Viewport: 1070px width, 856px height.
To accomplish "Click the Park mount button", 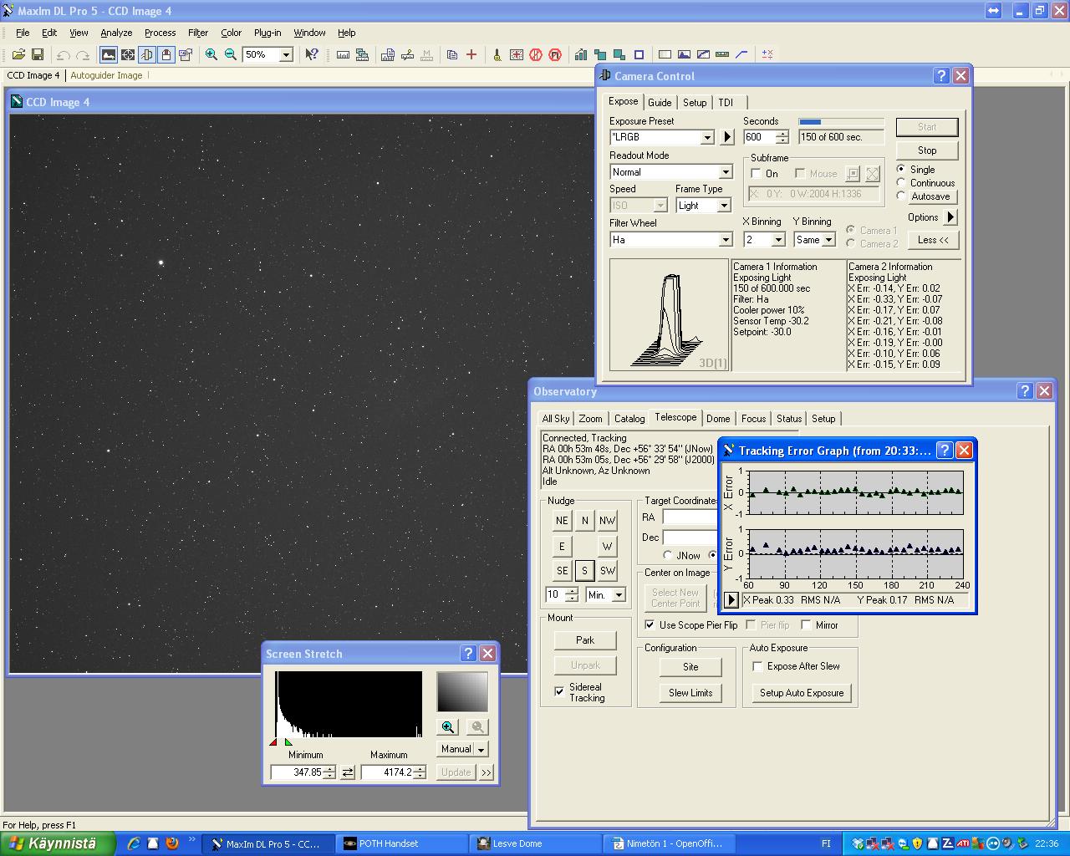I will click(x=585, y=640).
